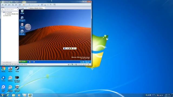Click the take snapshot toolbar icon

point(33,5)
